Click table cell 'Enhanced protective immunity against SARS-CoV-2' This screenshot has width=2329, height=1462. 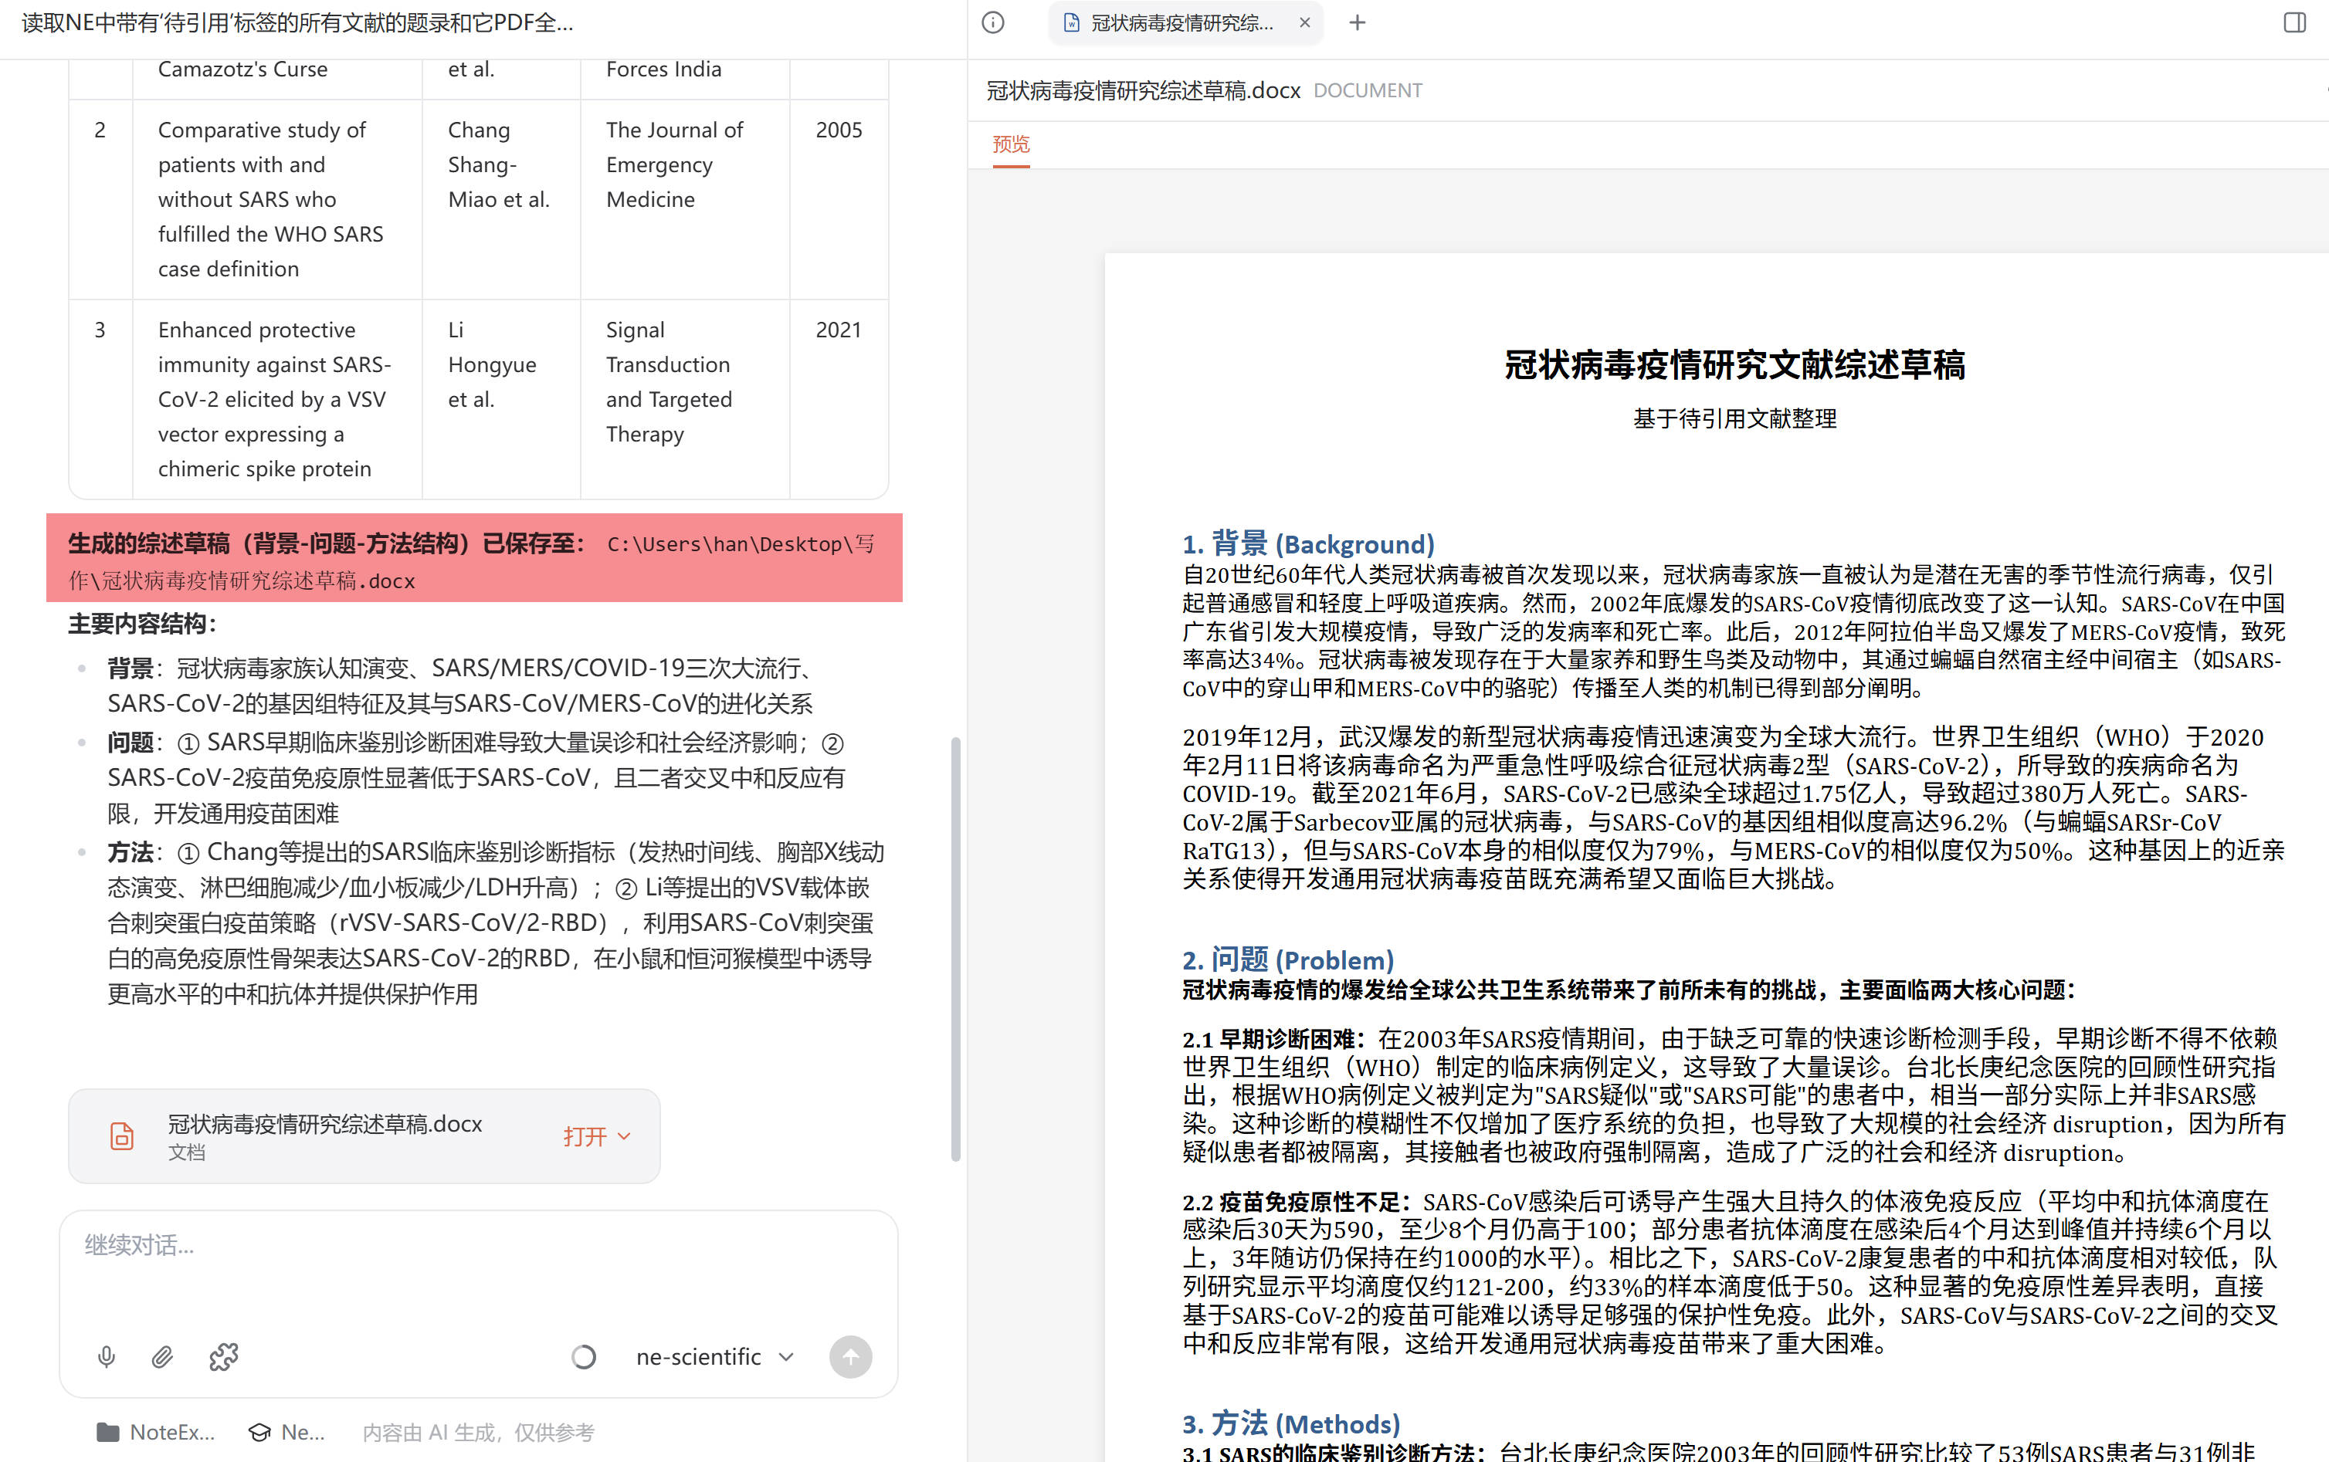point(276,399)
